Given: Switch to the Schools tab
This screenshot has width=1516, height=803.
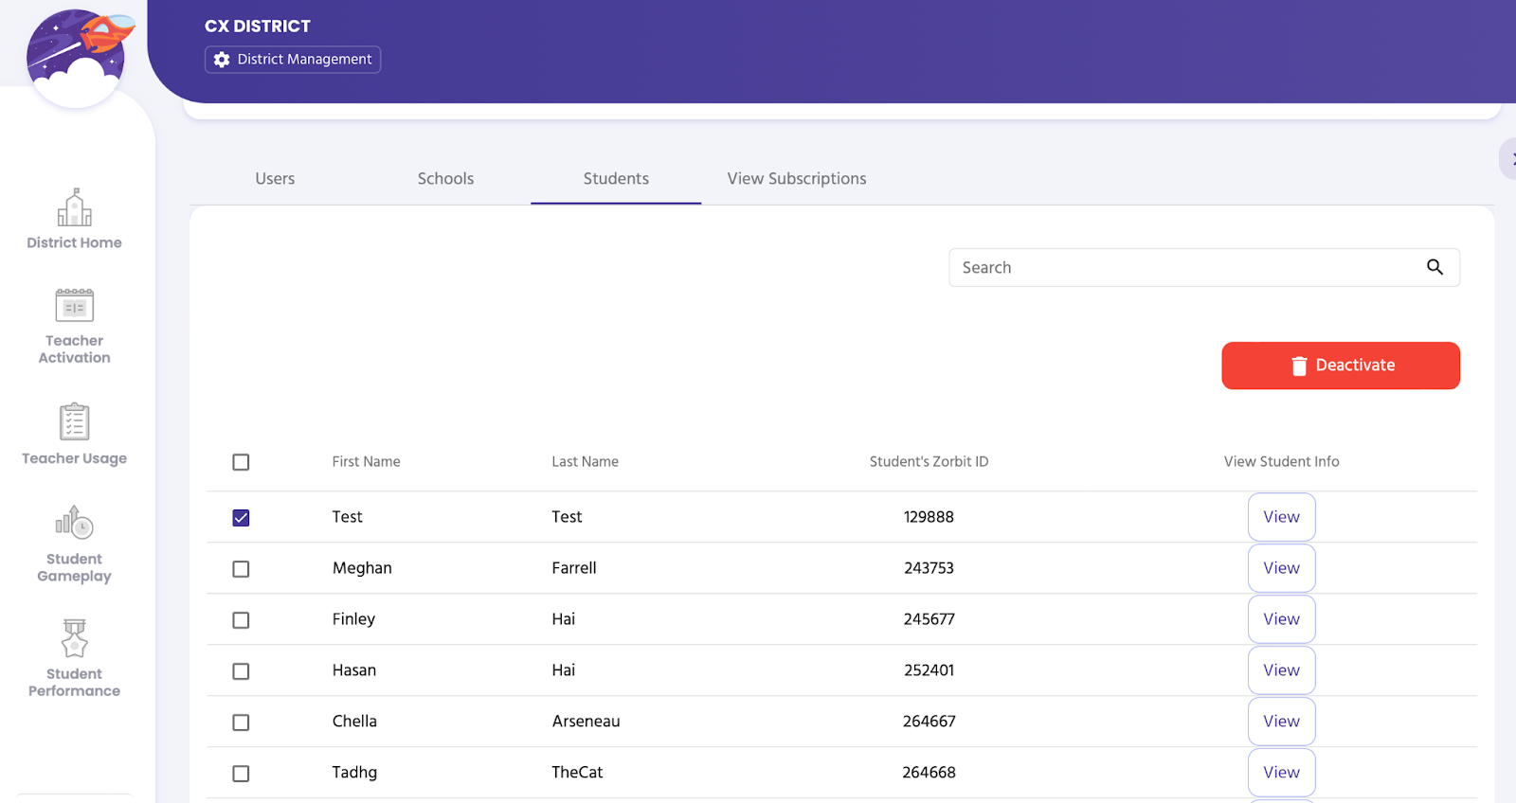Looking at the screenshot, I should pyautogui.click(x=445, y=178).
